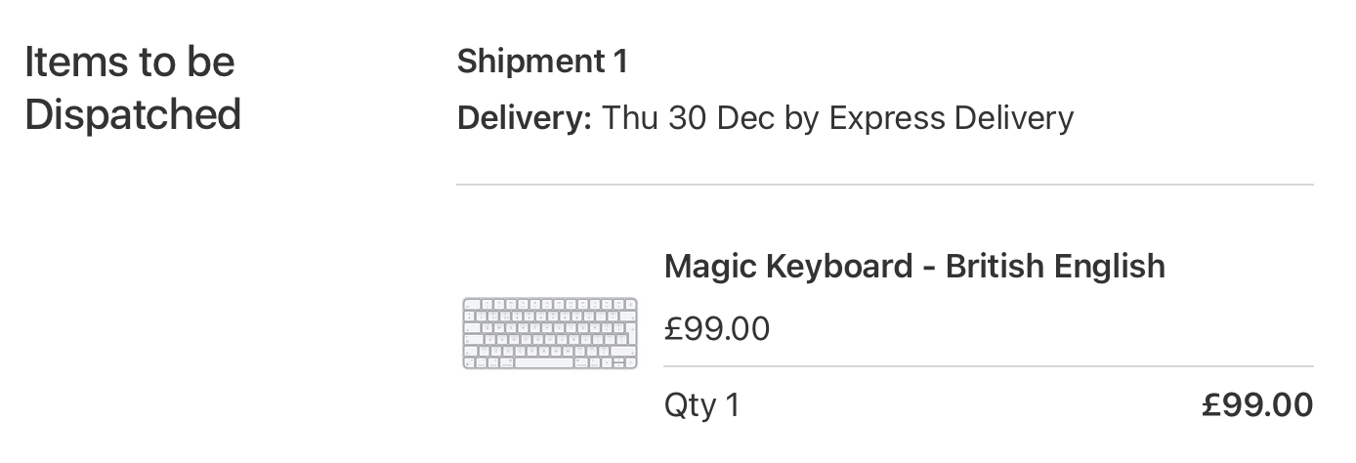The width and height of the screenshot is (1356, 463).
Task: Click the unit price £99.00 under the title
Action: (716, 328)
